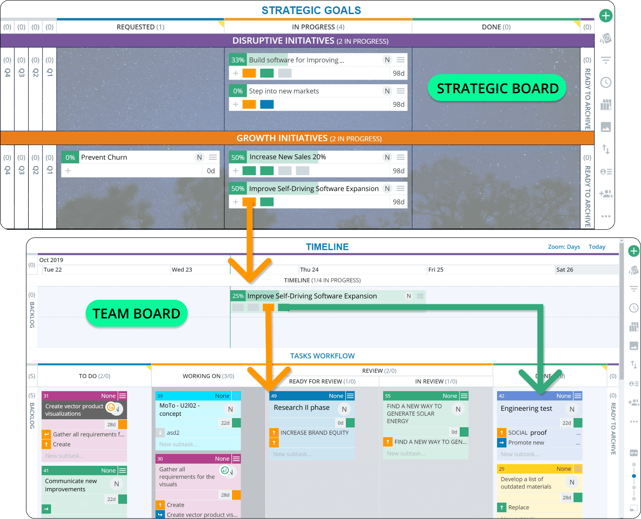
Task: Adjust the zoom slider in the Team board sidebar
Action: (634, 476)
